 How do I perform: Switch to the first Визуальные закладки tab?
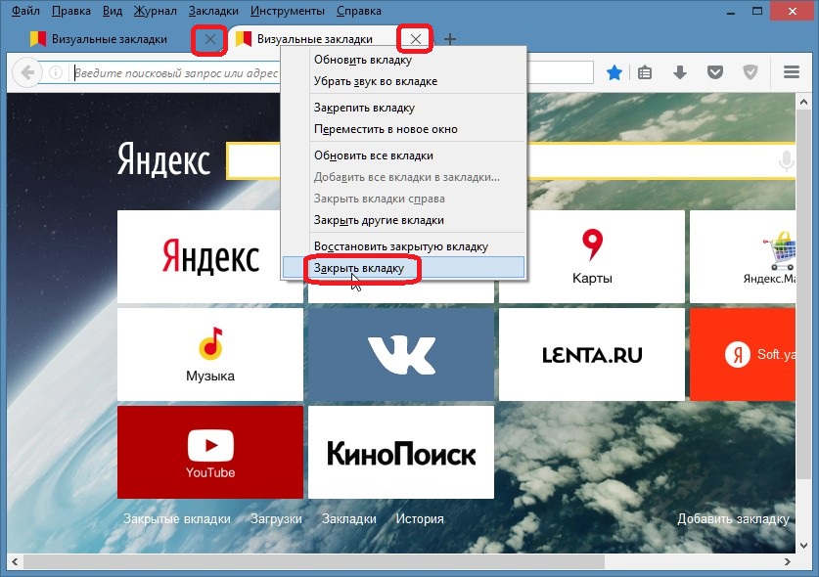tap(110, 39)
